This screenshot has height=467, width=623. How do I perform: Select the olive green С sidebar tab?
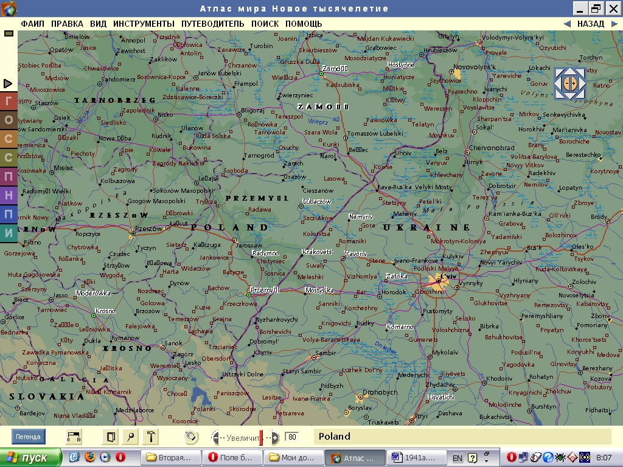tap(9, 157)
